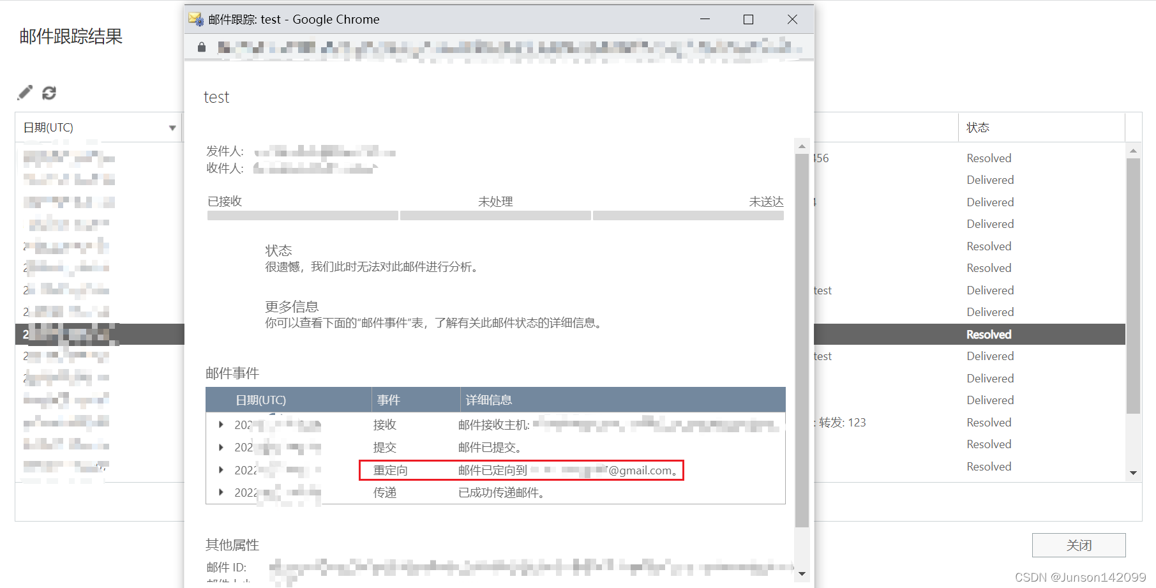Click the 邮件已提交 detail text
The height and width of the screenshot is (588, 1156).
(490, 448)
